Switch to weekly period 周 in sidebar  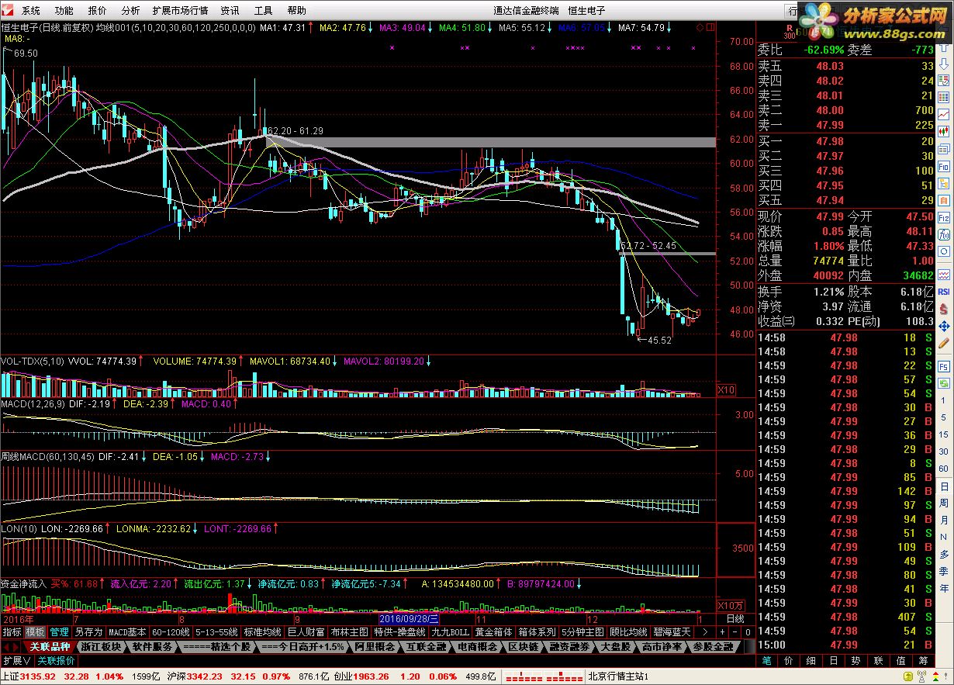[943, 503]
